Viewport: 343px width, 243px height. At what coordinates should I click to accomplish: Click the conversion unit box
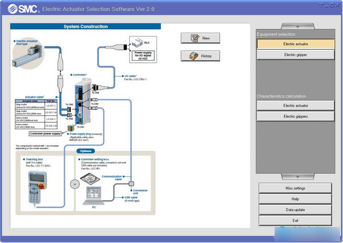click(x=131, y=184)
